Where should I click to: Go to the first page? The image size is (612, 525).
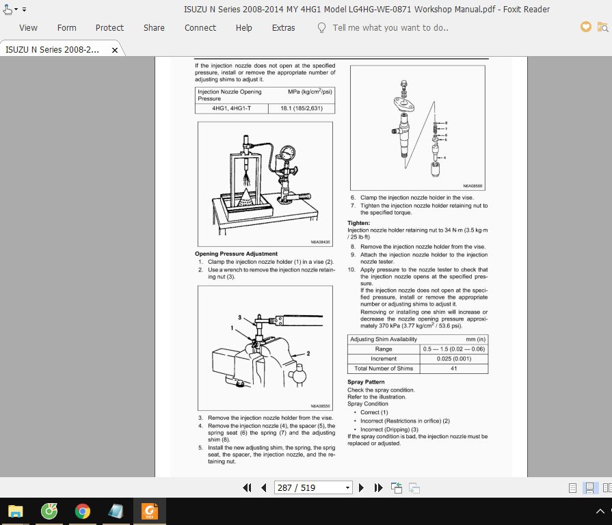coord(247,487)
